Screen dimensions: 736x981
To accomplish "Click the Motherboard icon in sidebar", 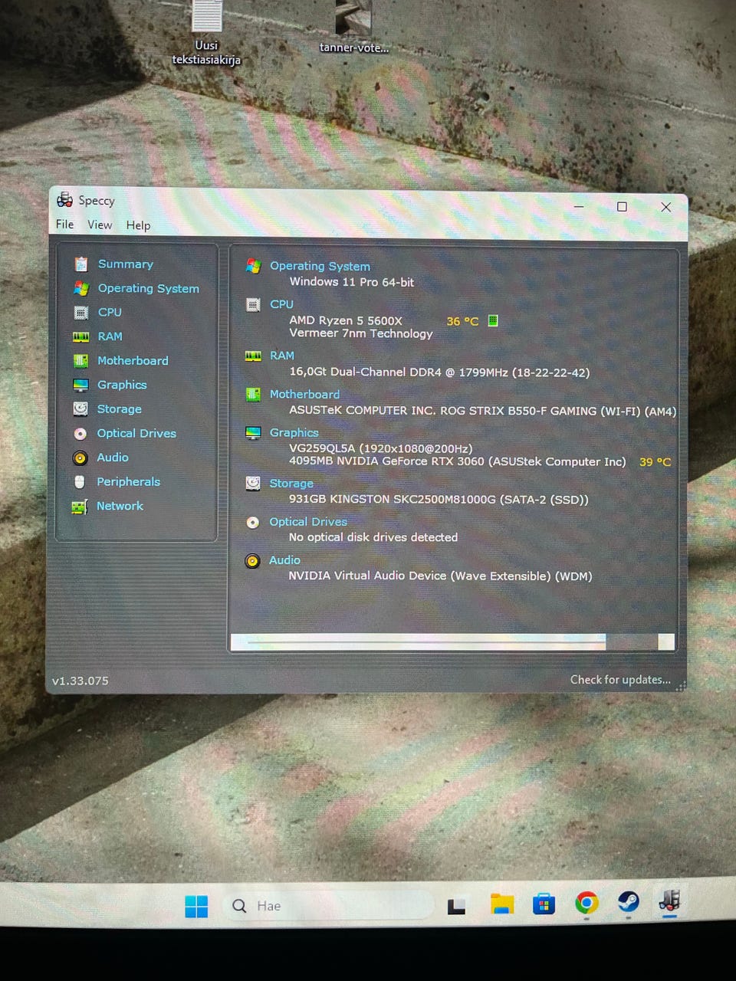I will point(80,360).
